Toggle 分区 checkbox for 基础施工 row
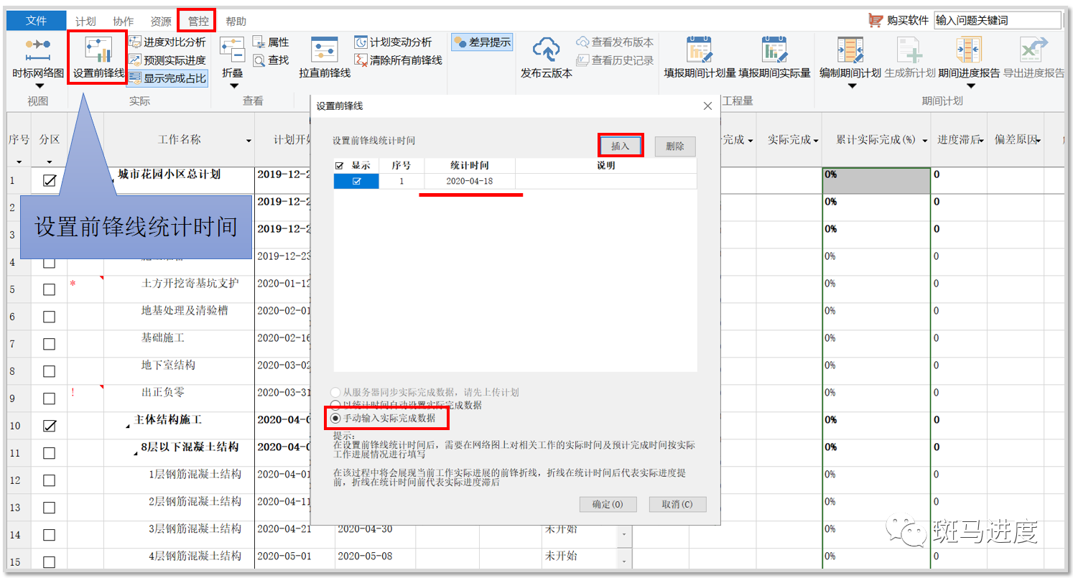The width and height of the screenshot is (1073, 578). (x=49, y=345)
